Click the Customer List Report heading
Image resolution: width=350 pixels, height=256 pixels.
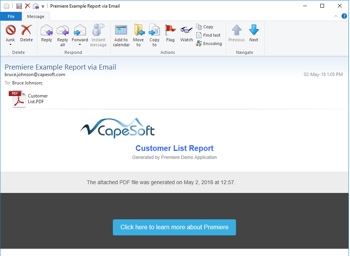(174, 148)
